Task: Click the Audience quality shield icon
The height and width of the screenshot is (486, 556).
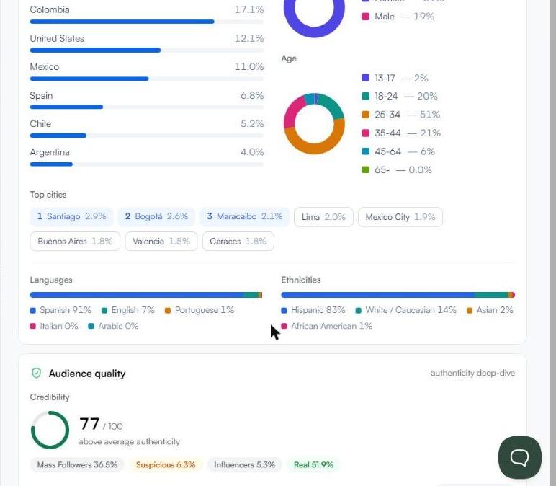Action: tap(37, 373)
